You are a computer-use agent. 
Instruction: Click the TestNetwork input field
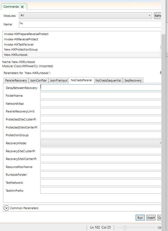pyautogui.click(x=100, y=183)
